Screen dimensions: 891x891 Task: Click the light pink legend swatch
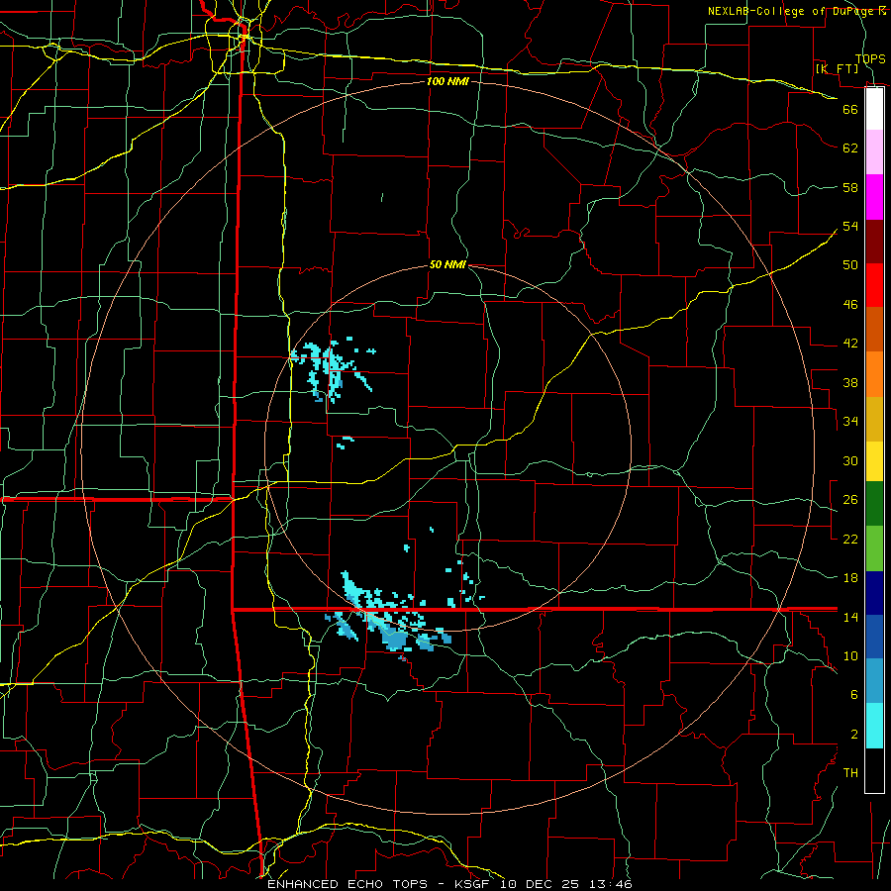[874, 151]
